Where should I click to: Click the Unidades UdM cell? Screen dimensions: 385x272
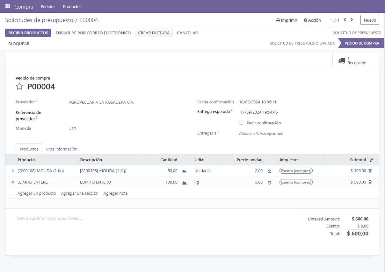click(x=206, y=171)
